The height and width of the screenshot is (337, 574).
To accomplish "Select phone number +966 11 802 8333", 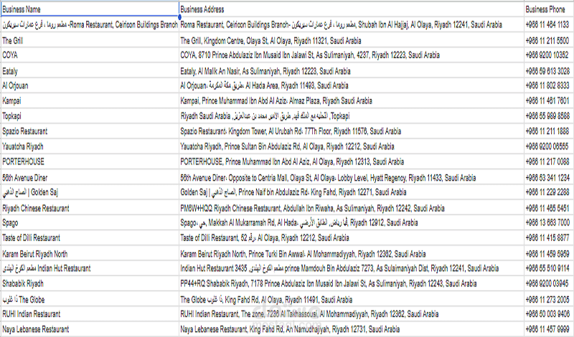I will 549,85.
